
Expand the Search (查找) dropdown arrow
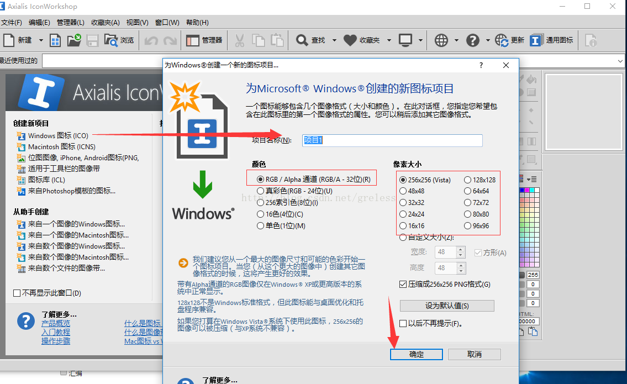(334, 40)
